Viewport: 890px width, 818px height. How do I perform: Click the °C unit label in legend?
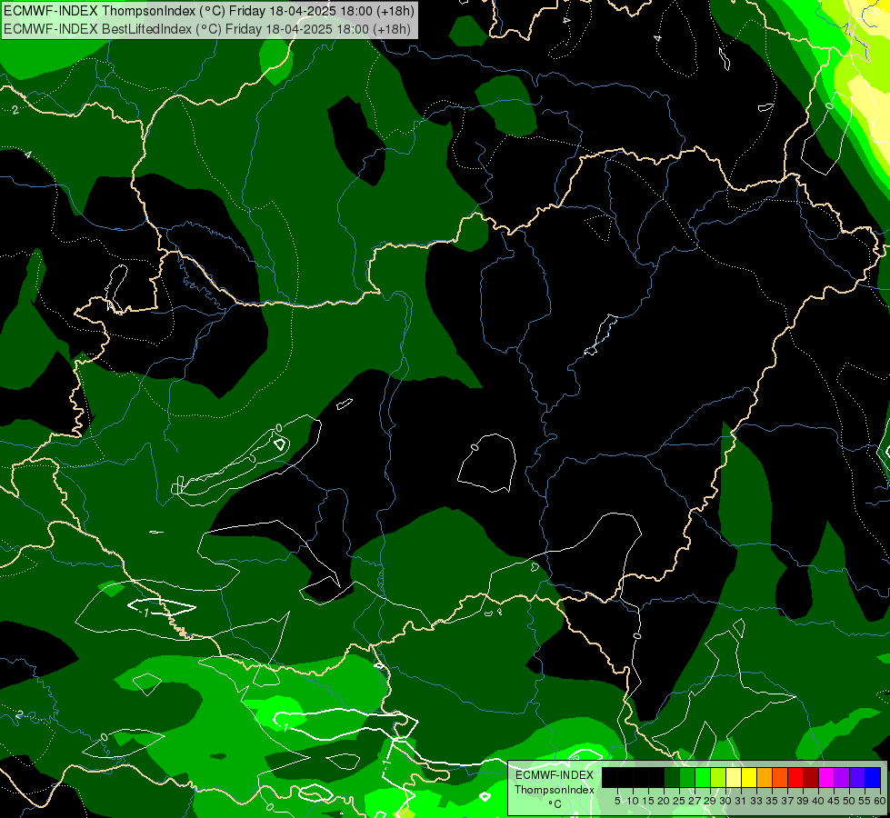(x=555, y=803)
